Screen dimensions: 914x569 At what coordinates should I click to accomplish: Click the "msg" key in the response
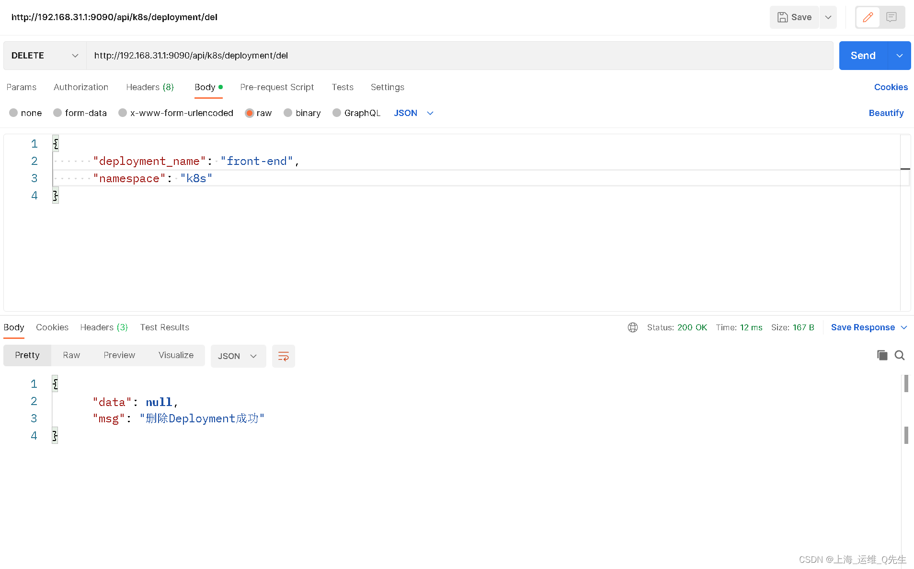click(109, 418)
